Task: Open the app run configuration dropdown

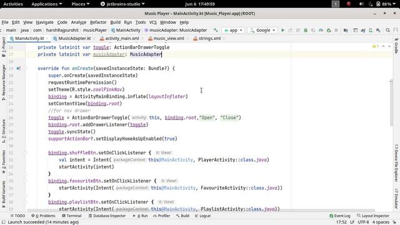Action: coord(233,31)
